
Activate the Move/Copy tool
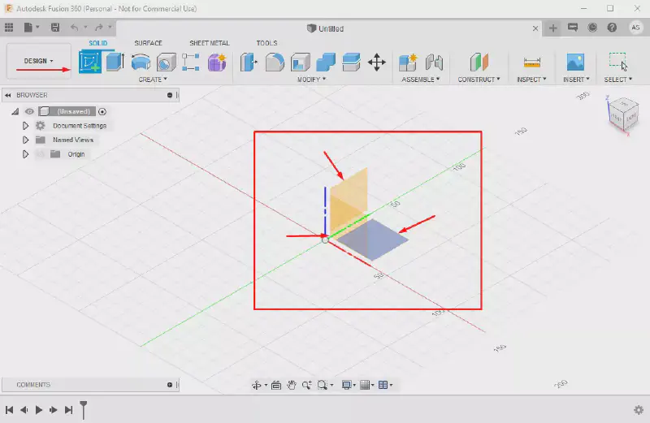pos(376,62)
